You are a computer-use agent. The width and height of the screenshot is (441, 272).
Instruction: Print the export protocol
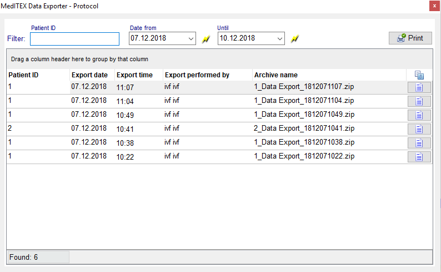pos(410,38)
